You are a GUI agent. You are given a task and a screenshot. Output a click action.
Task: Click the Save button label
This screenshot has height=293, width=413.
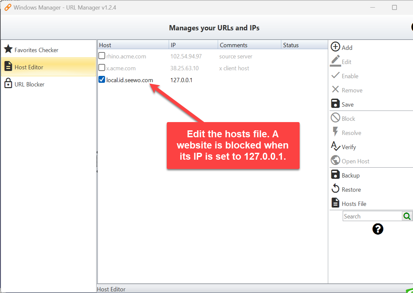point(348,104)
